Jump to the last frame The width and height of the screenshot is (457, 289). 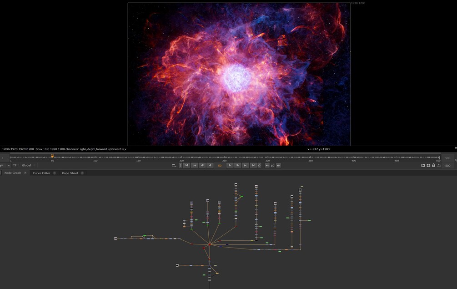coord(253,165)
